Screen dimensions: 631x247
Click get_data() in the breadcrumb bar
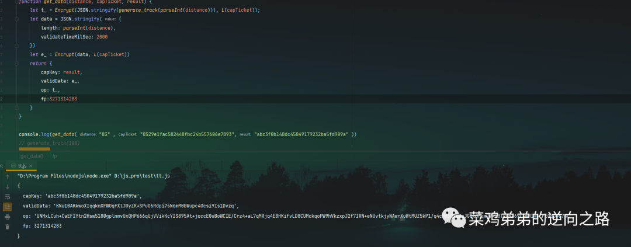coord(32,156)
